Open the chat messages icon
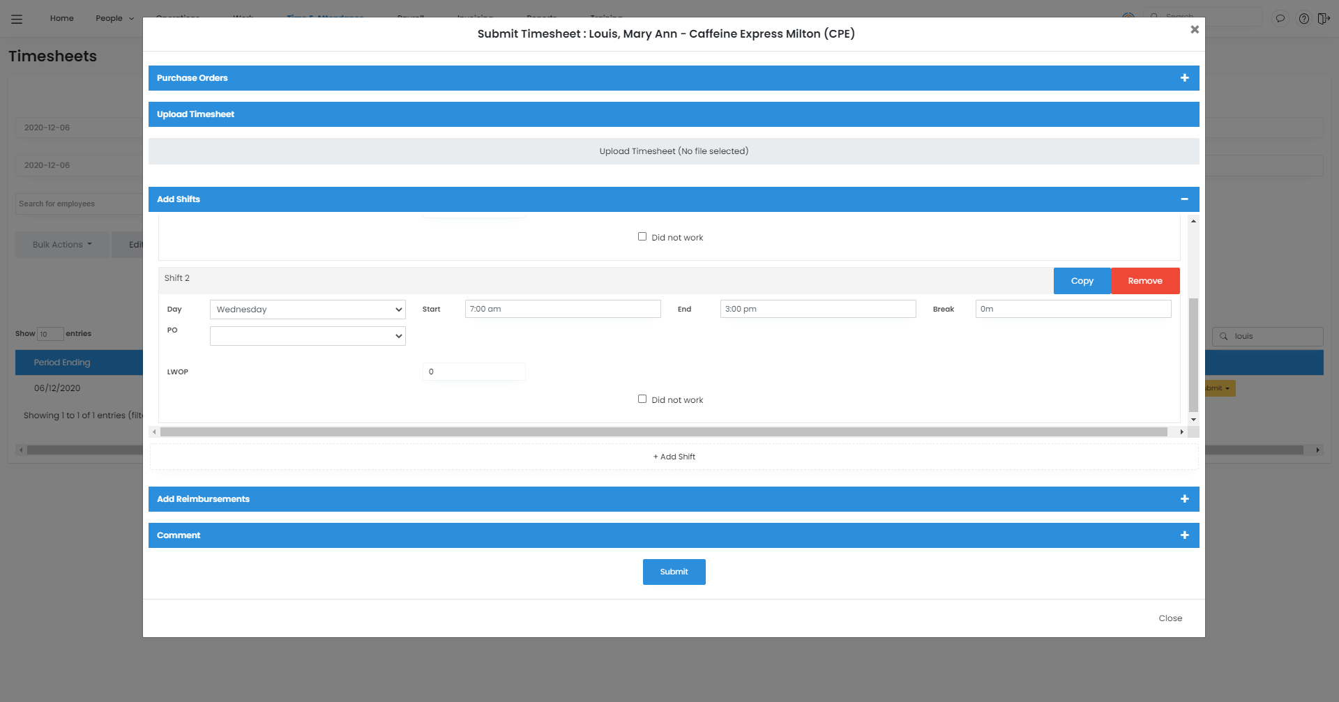 pos(1280,19)
